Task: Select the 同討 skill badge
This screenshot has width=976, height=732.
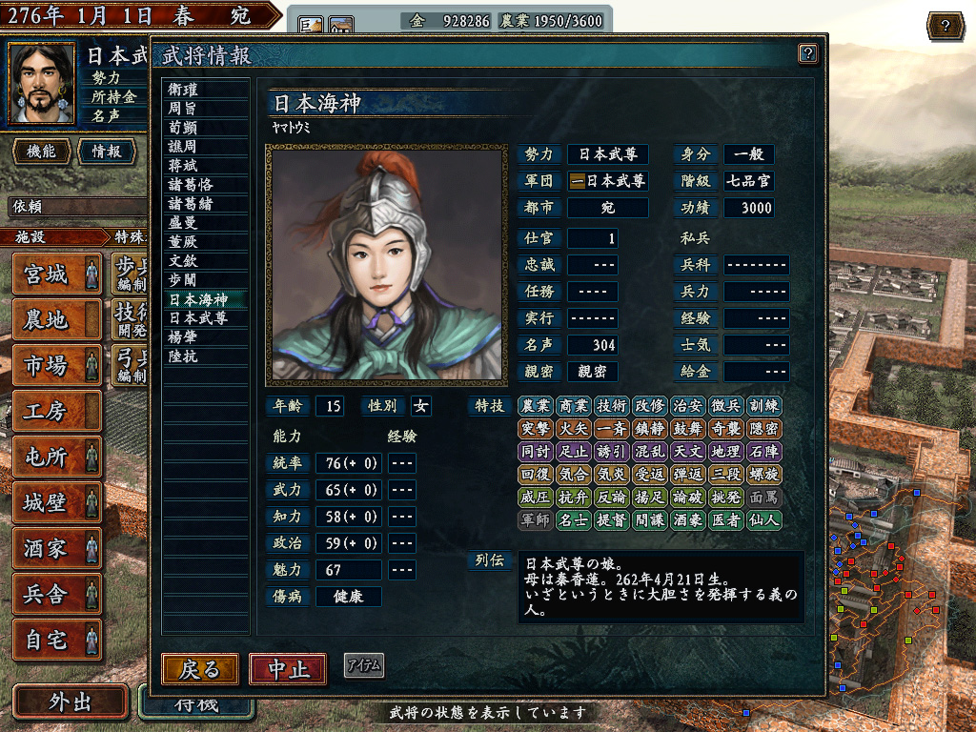Action: click(536, 451)
